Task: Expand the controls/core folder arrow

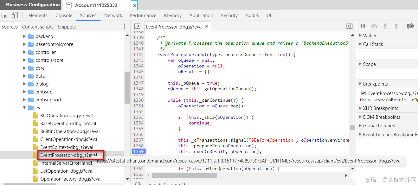Action: (x=24, y=60)
